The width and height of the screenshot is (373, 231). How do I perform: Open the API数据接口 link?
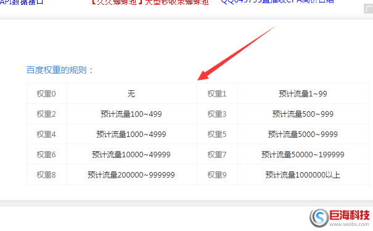22,2
